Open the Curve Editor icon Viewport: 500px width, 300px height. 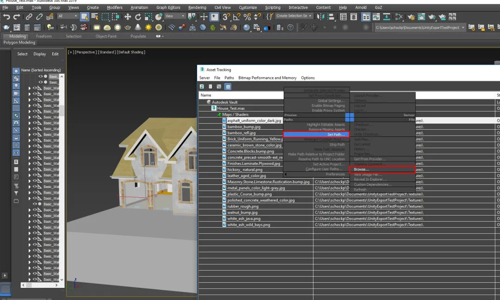click(376, 16)
